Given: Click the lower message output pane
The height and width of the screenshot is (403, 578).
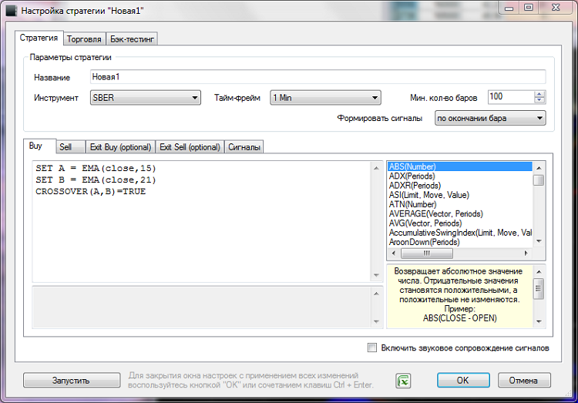Looking at the screenshot, I should click(202, 307).
